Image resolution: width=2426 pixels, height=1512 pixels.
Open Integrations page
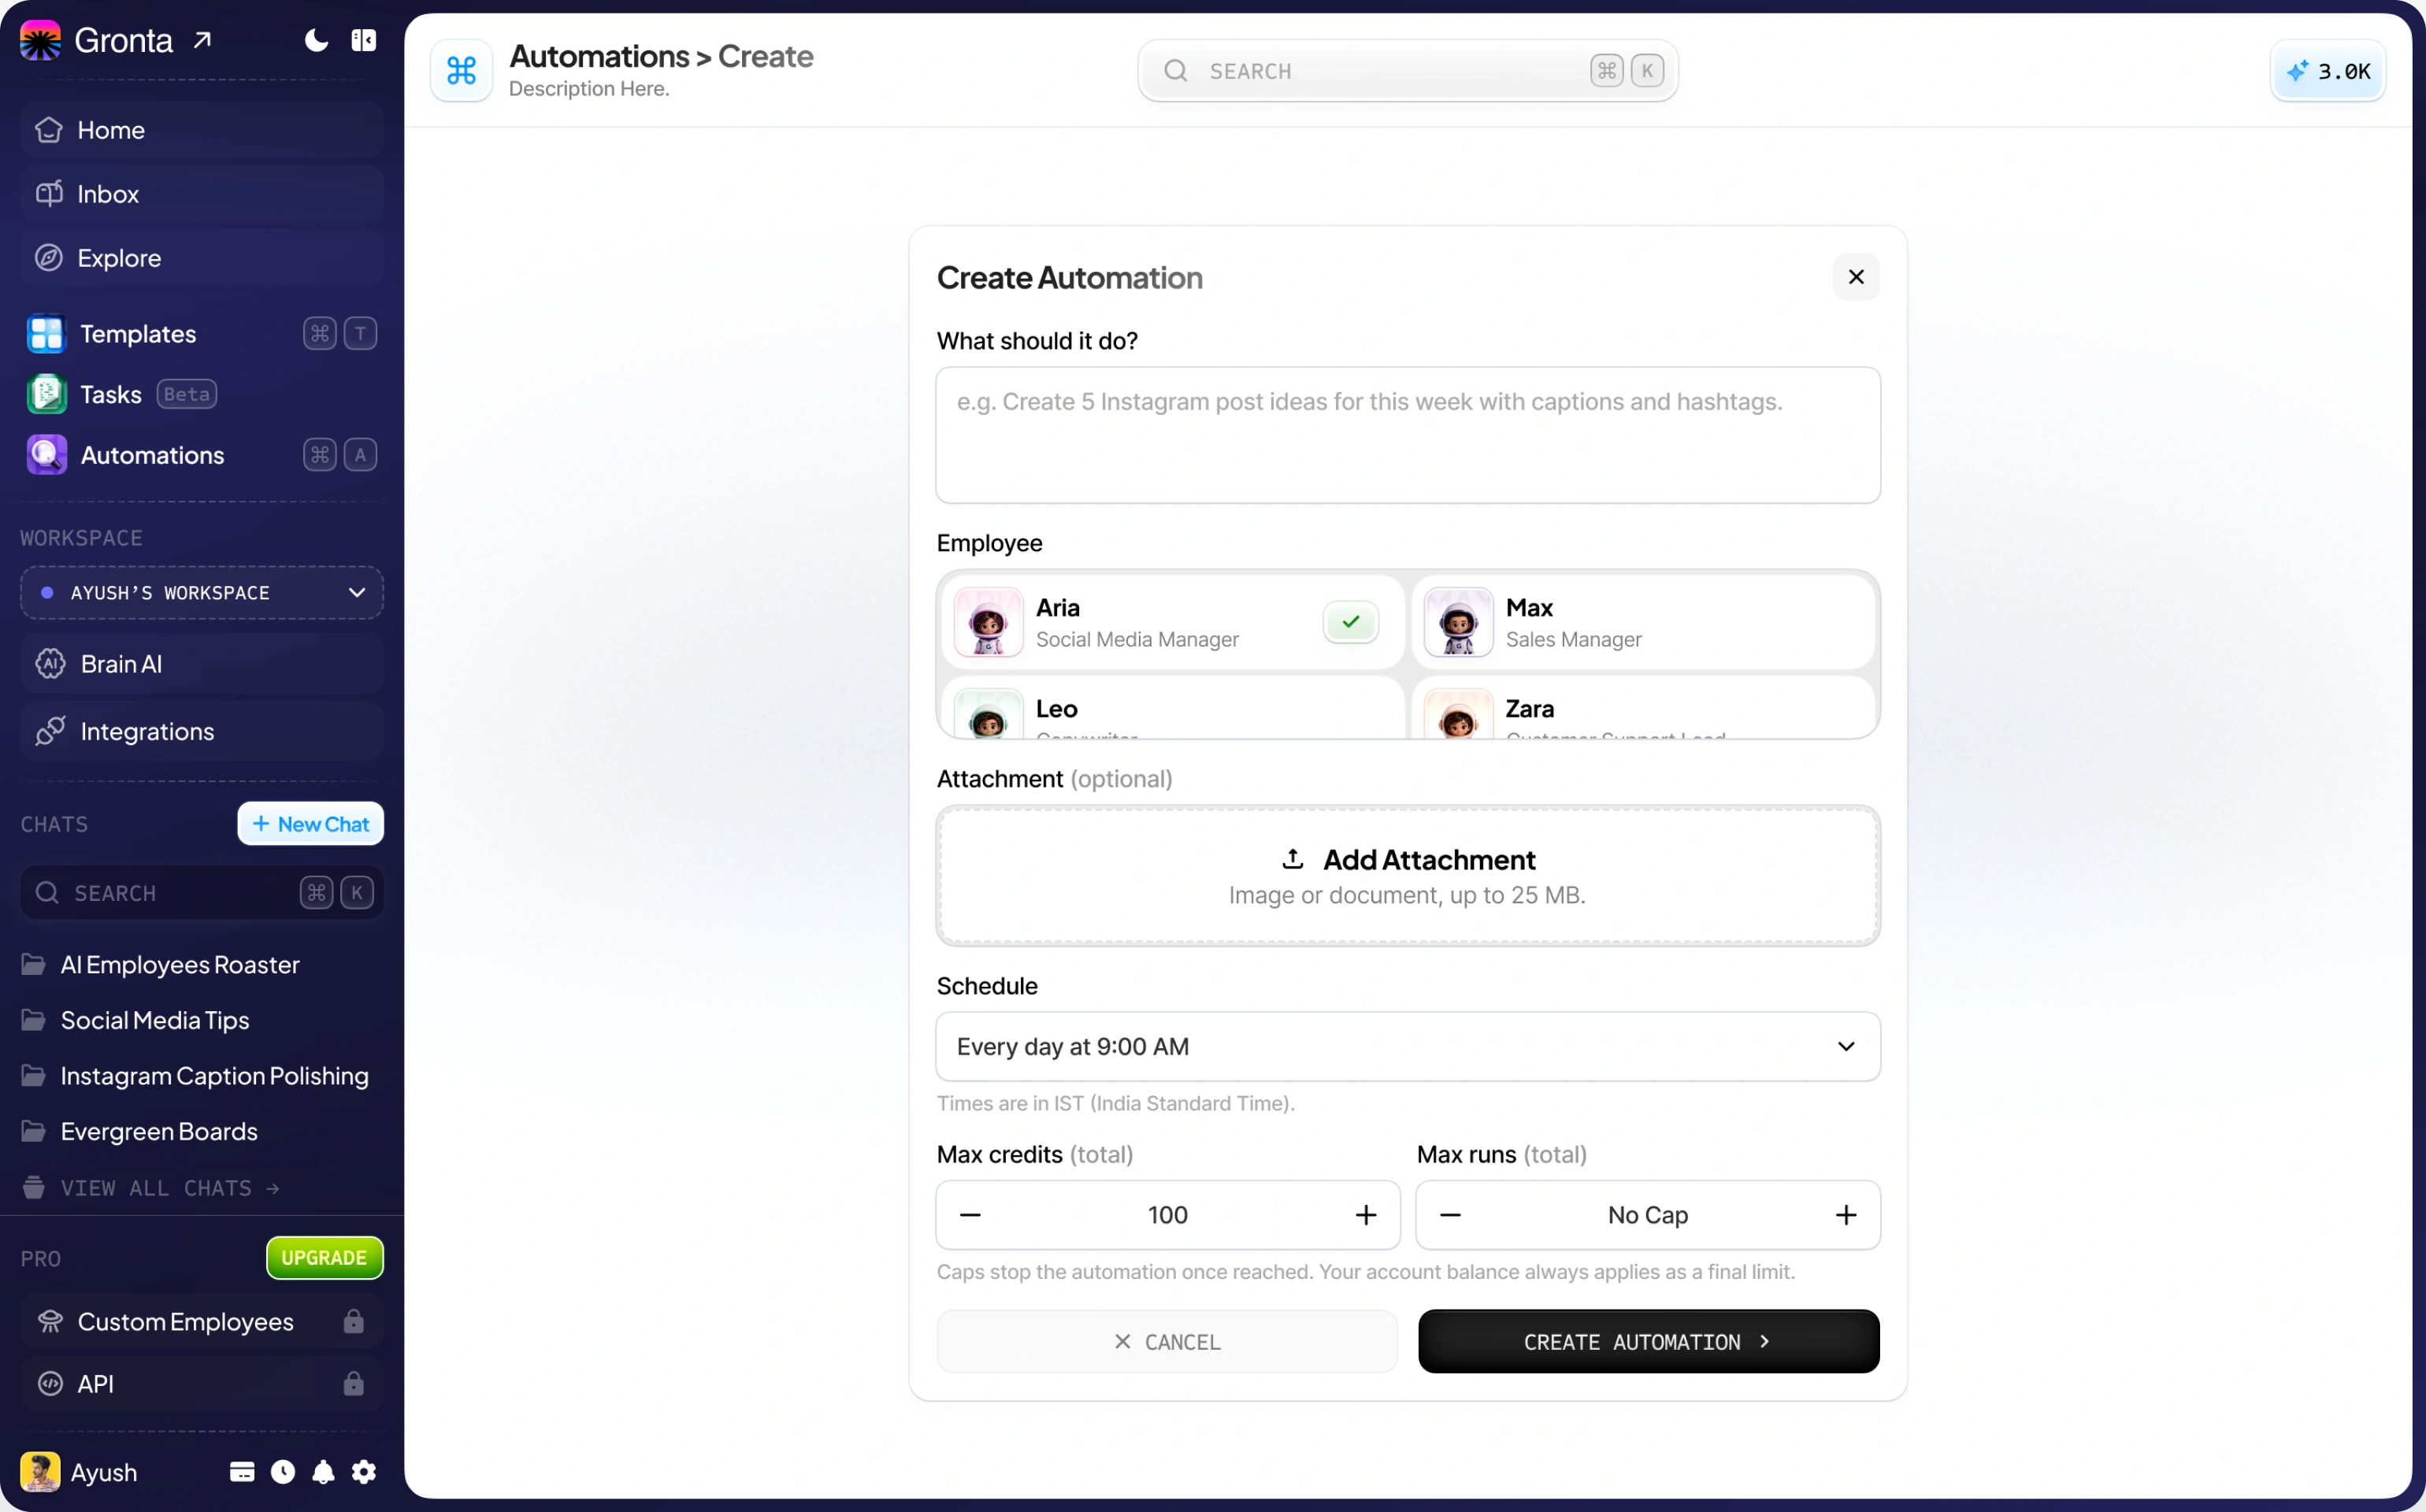pos(202,732)
